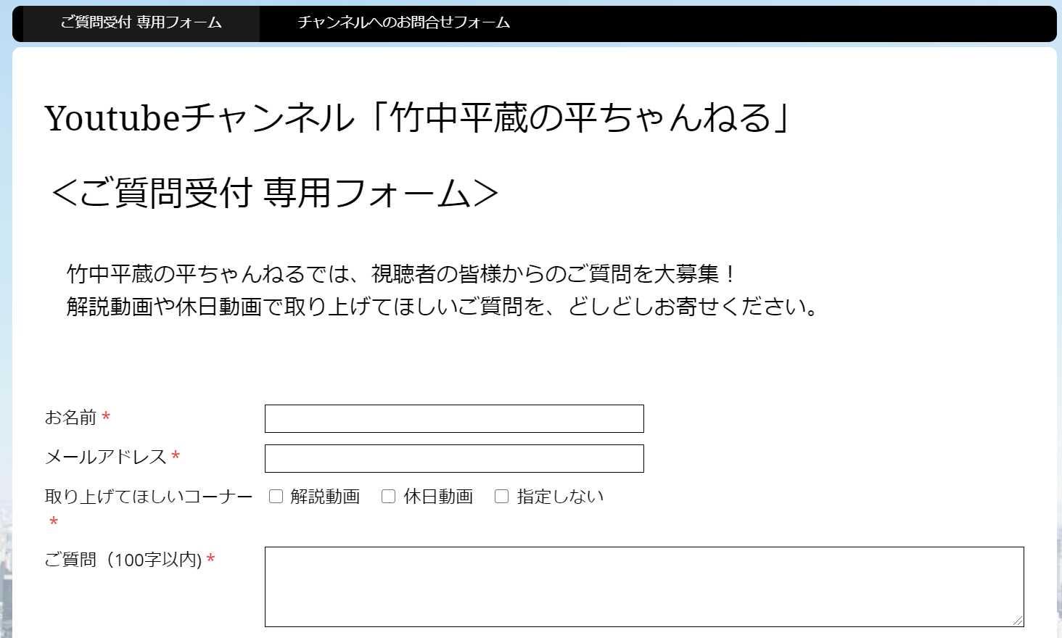Click the ご質問（100字以内) field label
The image size is (1062, 638).
(x=123, y=560)
